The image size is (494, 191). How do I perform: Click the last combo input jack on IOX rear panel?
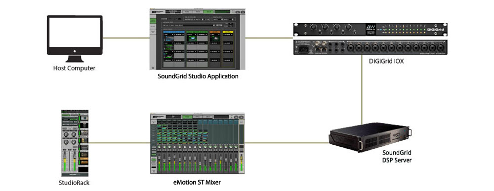(x=441, y=48)
